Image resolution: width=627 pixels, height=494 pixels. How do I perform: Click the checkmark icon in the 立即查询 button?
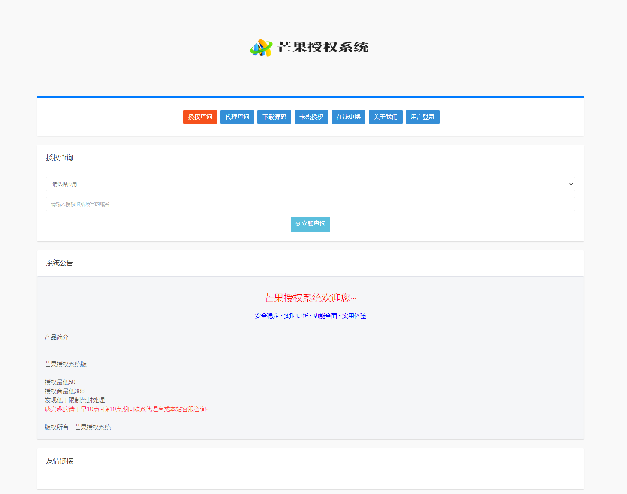pyautogui.click(x=298, y=224)
